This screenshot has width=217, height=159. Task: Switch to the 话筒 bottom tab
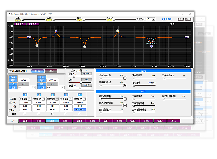point(39,121)
